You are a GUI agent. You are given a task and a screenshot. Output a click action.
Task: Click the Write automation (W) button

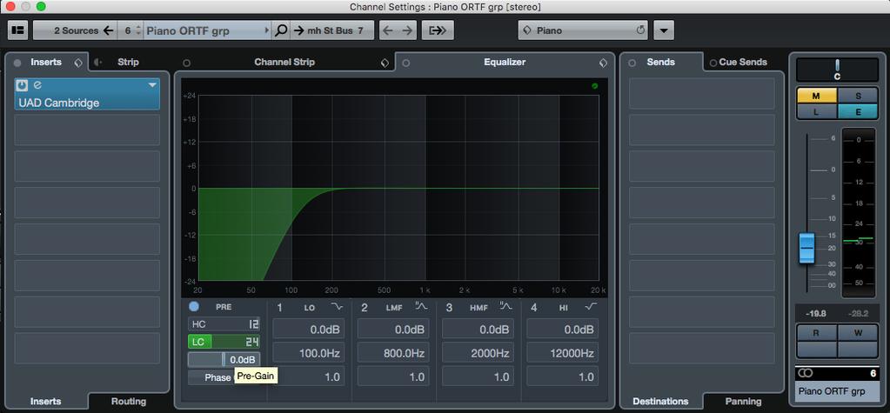coord(858,333)
